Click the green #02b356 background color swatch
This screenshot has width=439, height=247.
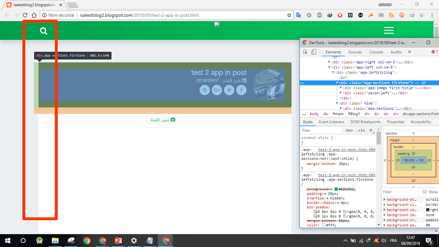[337, 189]
